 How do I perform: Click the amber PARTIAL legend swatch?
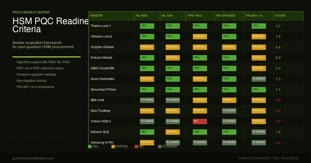click(x=113, y=146)
